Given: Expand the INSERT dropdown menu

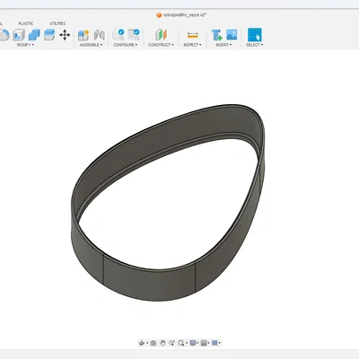Looking at the screenshot, I should click(223, 45).
